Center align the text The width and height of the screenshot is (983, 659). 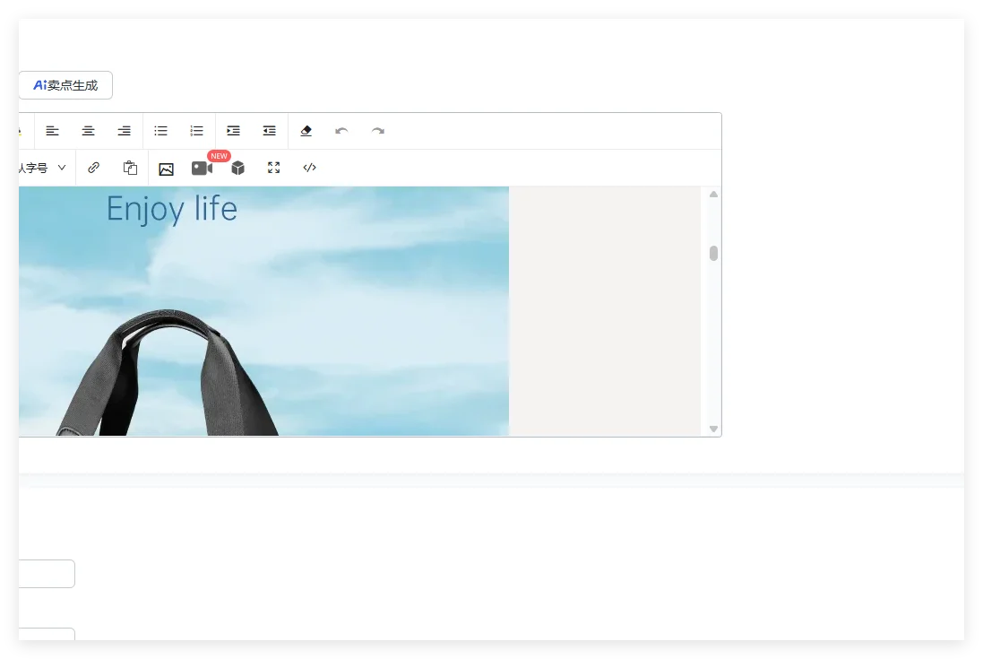[x=89, y=131]
